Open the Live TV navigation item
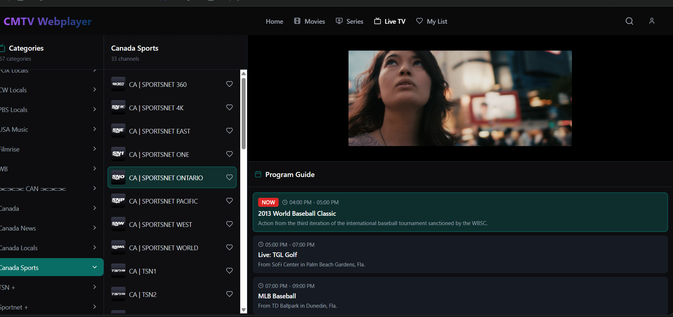Viewport: 673px width, 317px height. (x=390, y=22)
